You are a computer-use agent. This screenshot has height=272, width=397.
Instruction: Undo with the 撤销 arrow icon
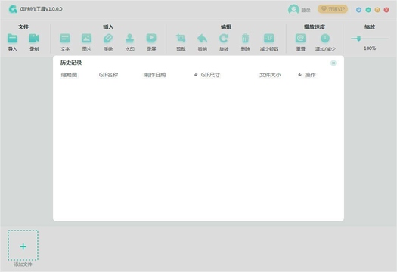click(x=203, y=39)
